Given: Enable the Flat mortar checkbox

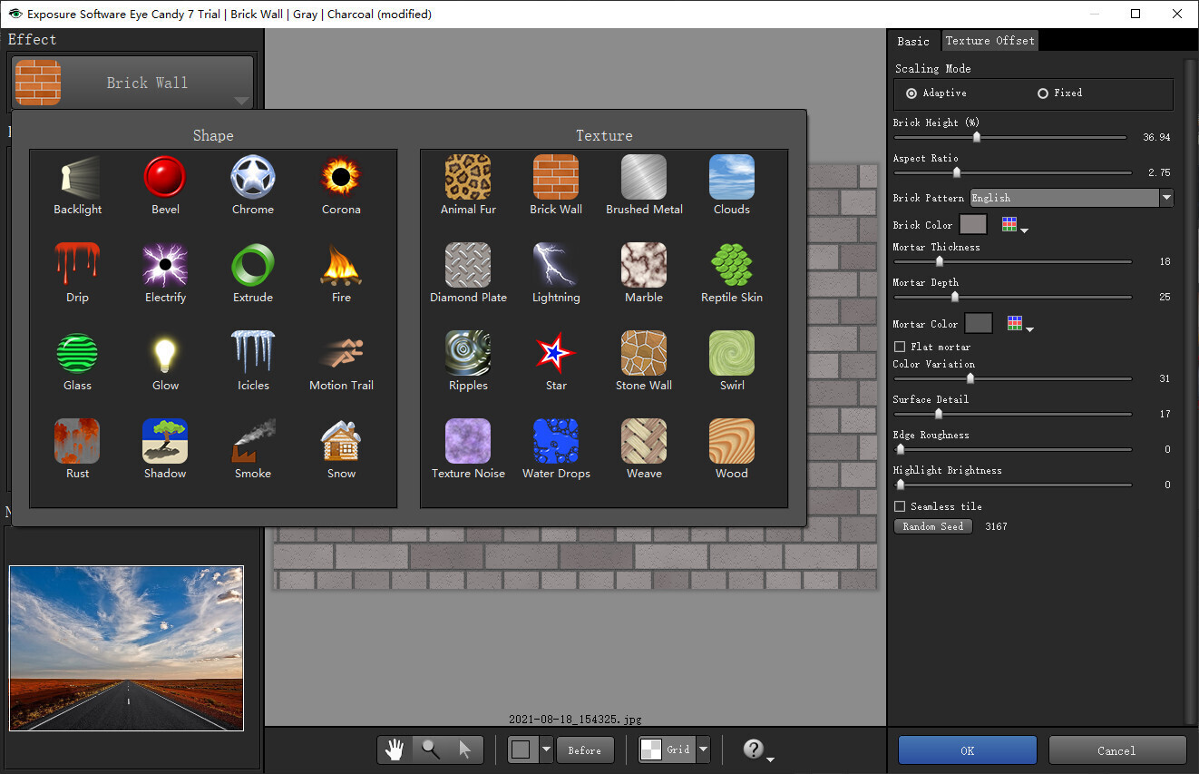Looking at the screenshot, I should click(x=900, y=347).
